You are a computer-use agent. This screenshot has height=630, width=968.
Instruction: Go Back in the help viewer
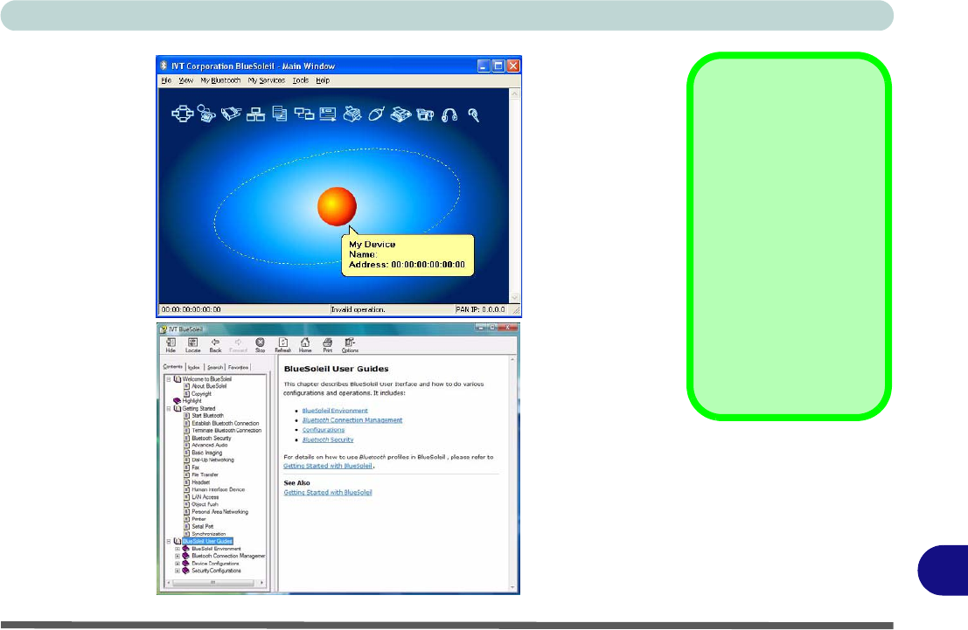[x=215, y=345]
